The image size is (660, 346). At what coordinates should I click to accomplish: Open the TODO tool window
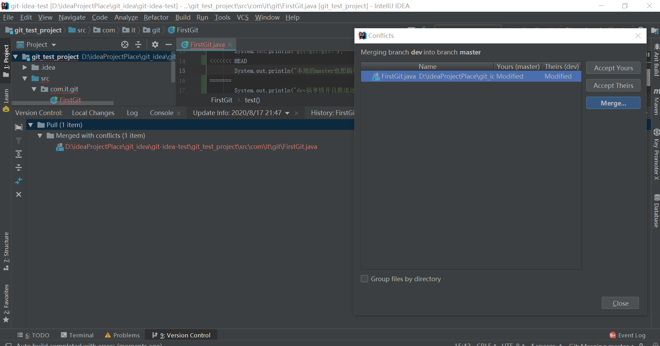[33, 335]
